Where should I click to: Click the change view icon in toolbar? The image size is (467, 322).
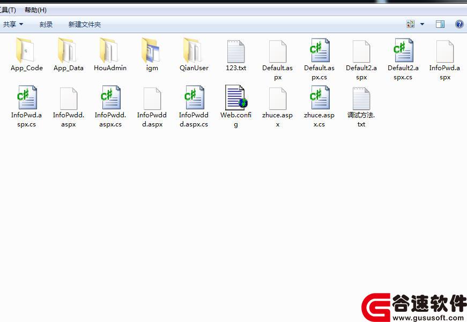point(410,24)
